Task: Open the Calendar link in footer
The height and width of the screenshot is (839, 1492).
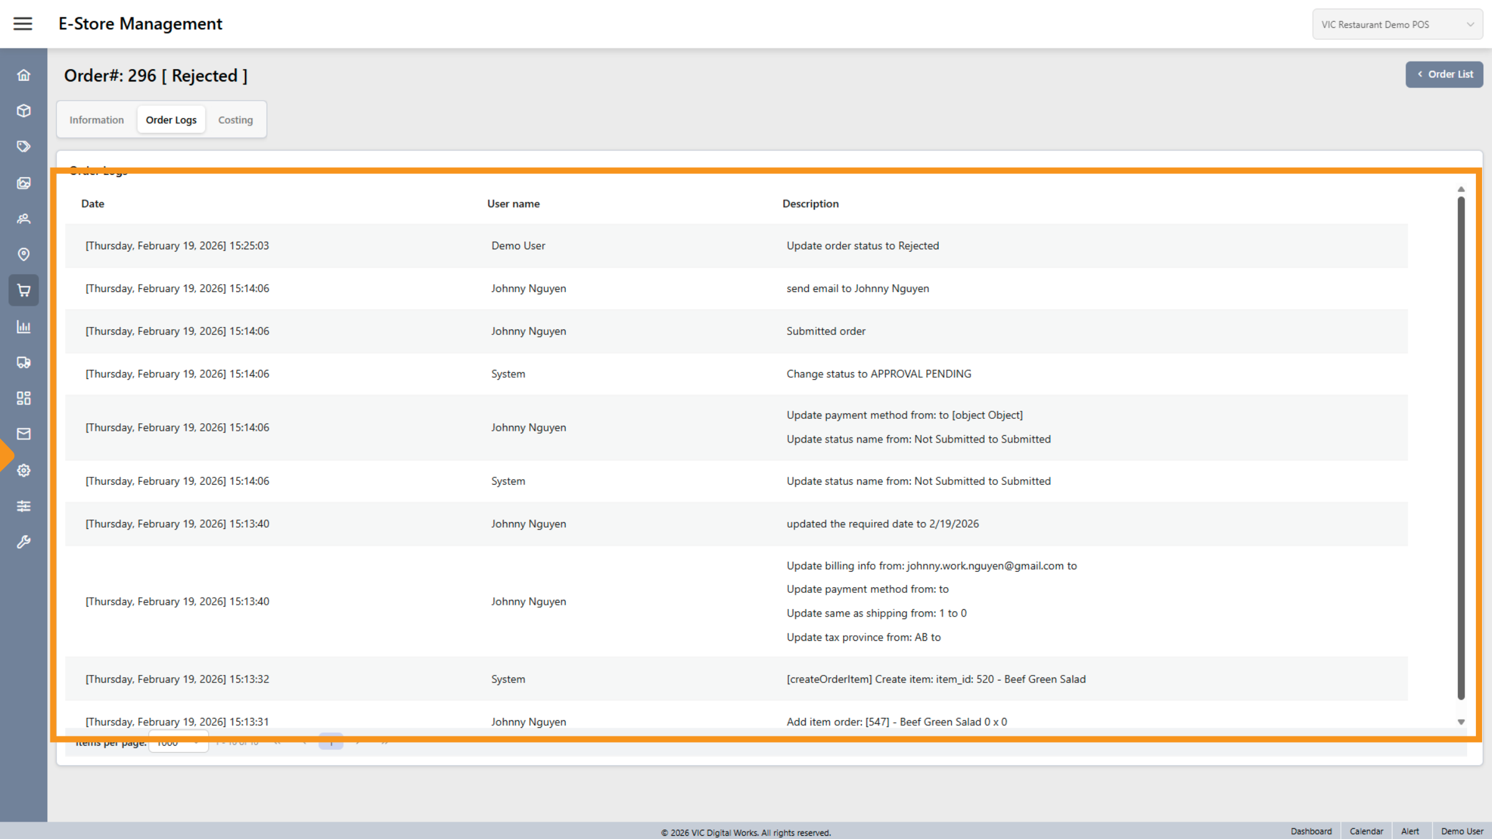Action: tap(1366, 831)
